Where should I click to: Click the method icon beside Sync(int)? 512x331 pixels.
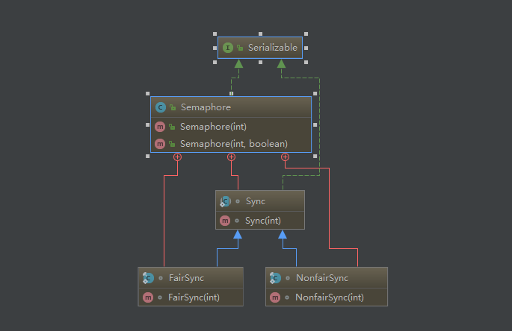coord(225,221)
